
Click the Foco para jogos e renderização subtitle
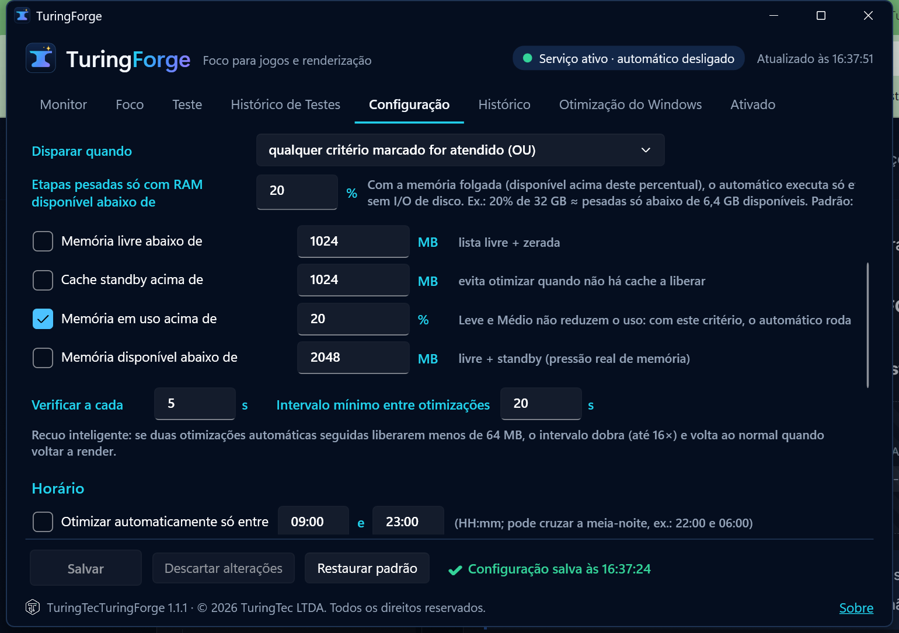click(287, 61)
